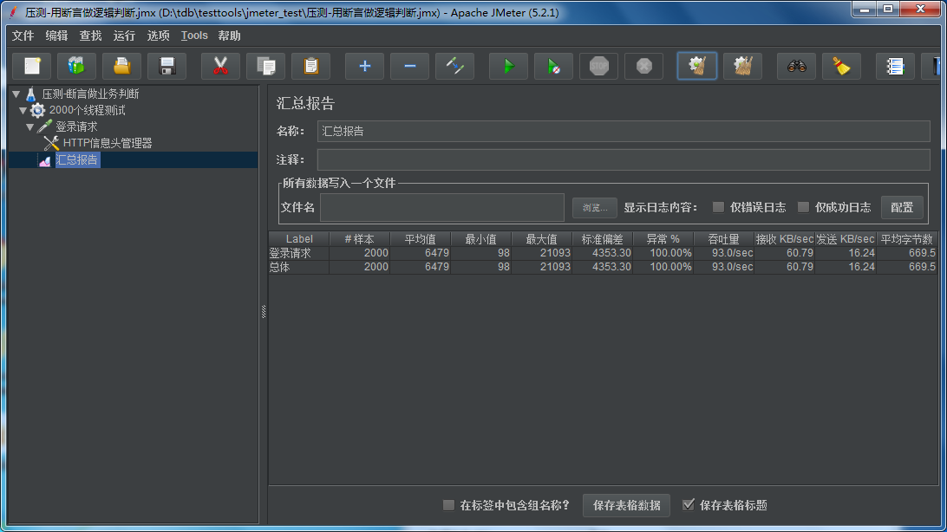Stop the running test via STOP icon
Image resolution: width=947 pixels, height=532 pixels.
pyautogui.click(x=598, y=66)
